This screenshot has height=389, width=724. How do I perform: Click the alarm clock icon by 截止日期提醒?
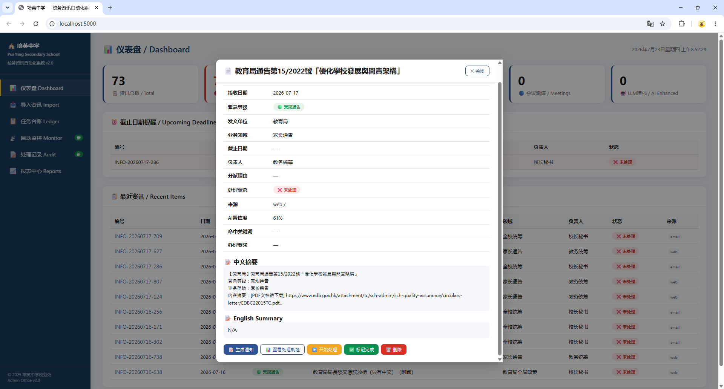pyautogui.click(x=114, y=122)
